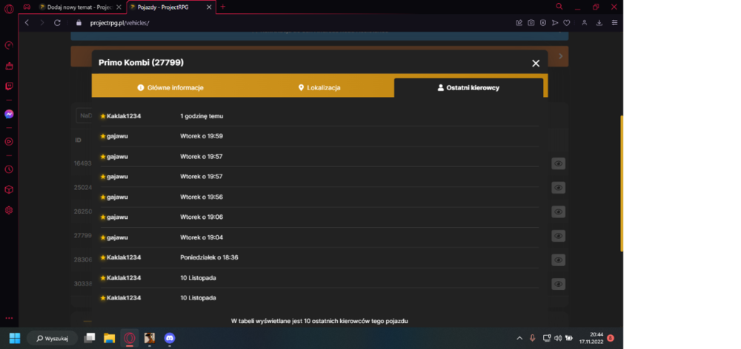Image resolution: width=741 pixels, height=349 pixels.
Task: Close the Dodaj nowy temat tab
Action: 119,7
